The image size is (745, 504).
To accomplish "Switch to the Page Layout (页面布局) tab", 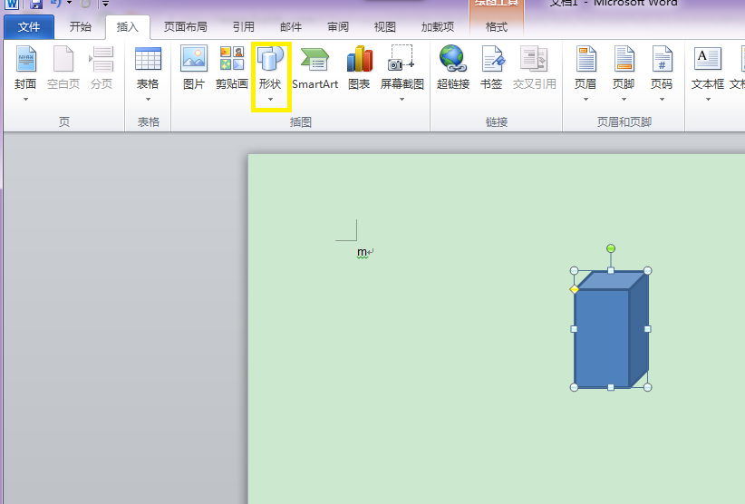I will click(185, 27).
